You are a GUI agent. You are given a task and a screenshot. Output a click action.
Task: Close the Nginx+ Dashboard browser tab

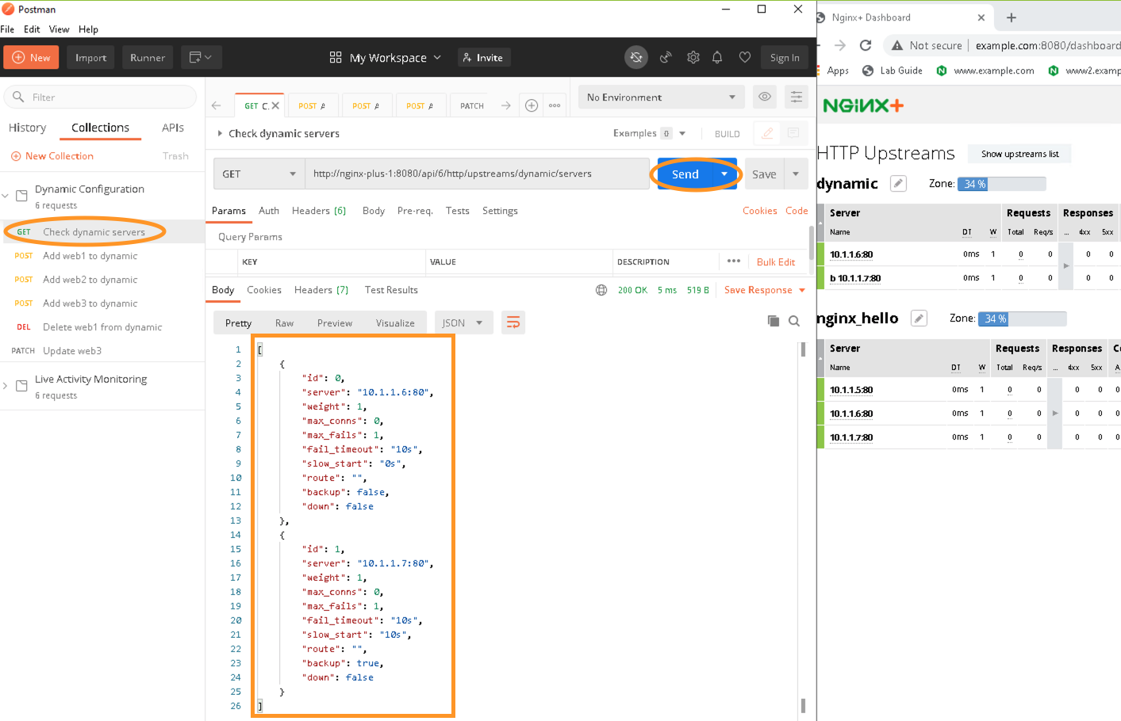(981, 17)
